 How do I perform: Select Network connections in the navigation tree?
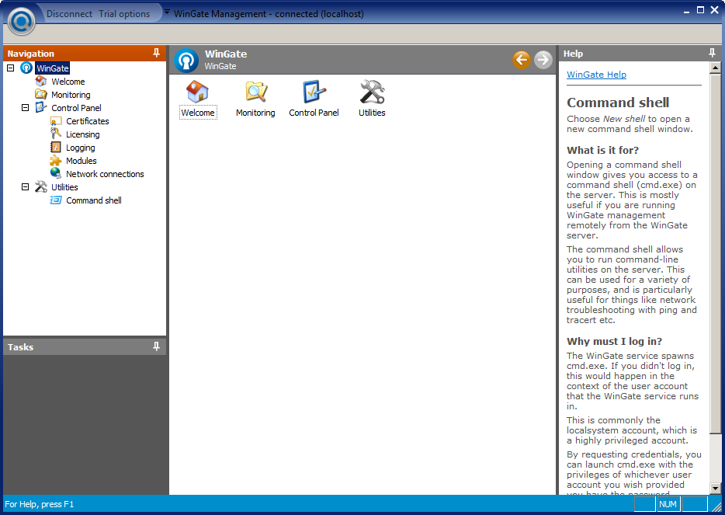tap(105, 174)
